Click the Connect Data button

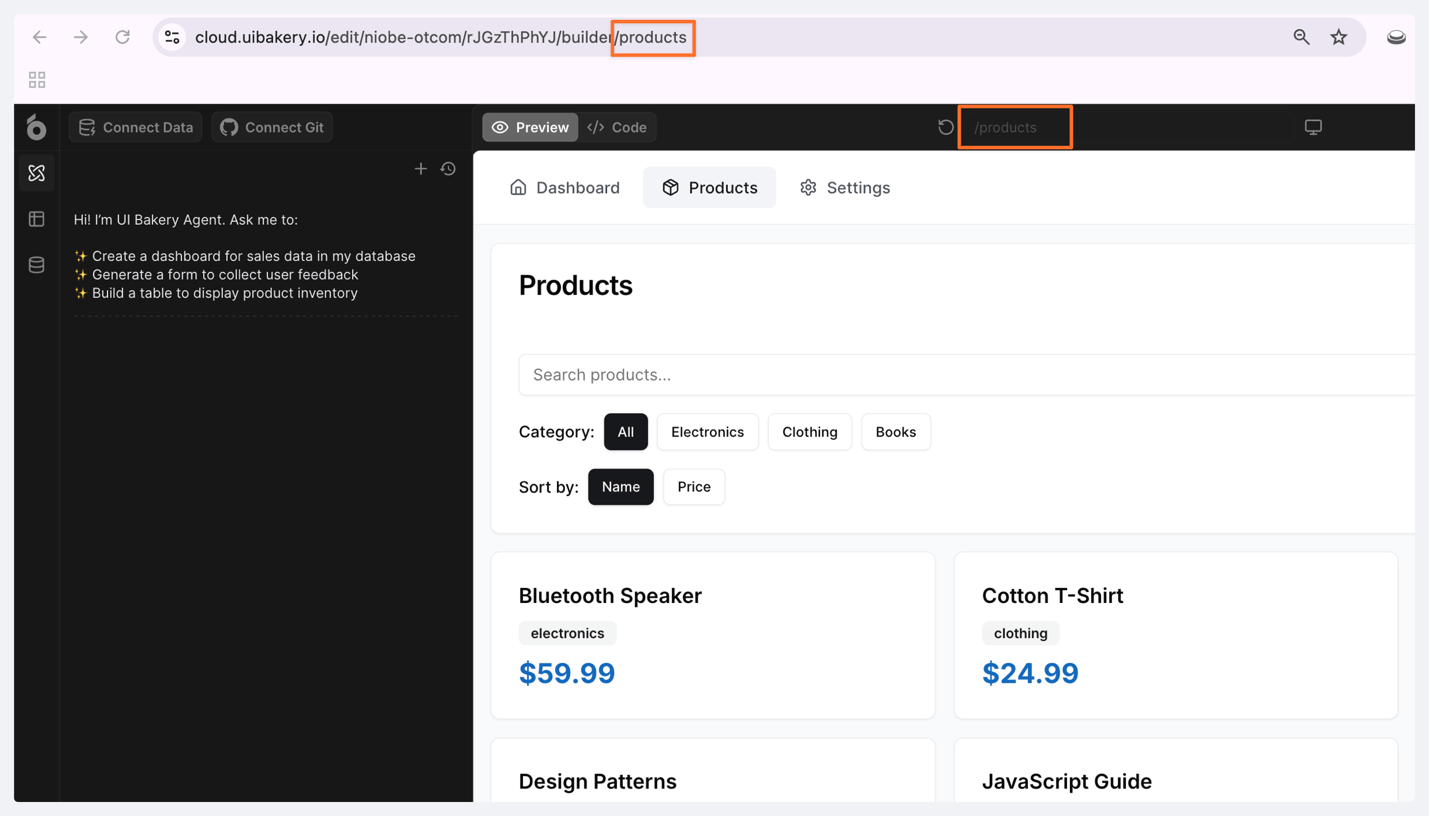pos(135,127)
